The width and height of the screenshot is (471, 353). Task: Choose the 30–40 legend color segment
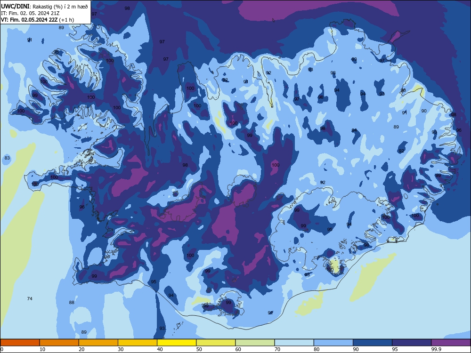(138, 343)
